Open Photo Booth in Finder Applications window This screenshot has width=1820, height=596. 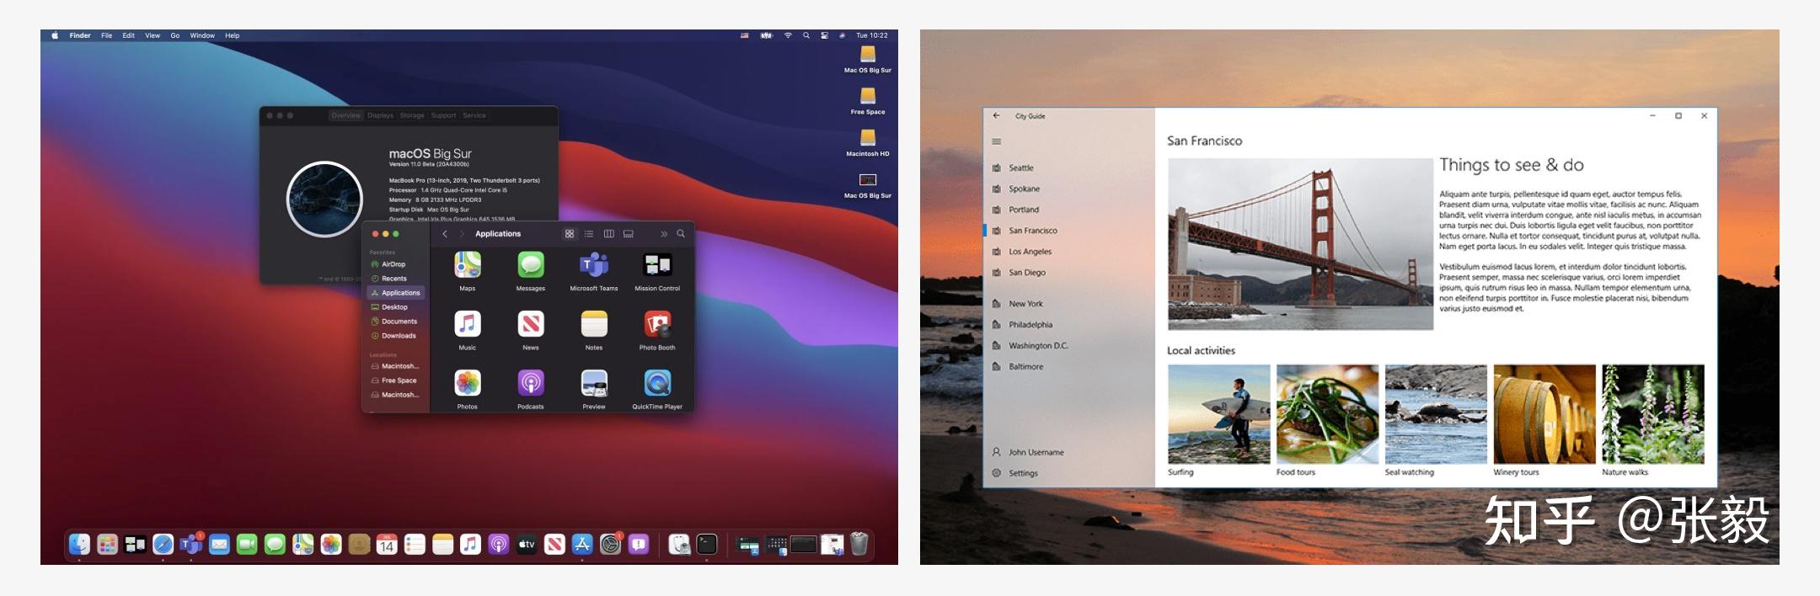657,324
